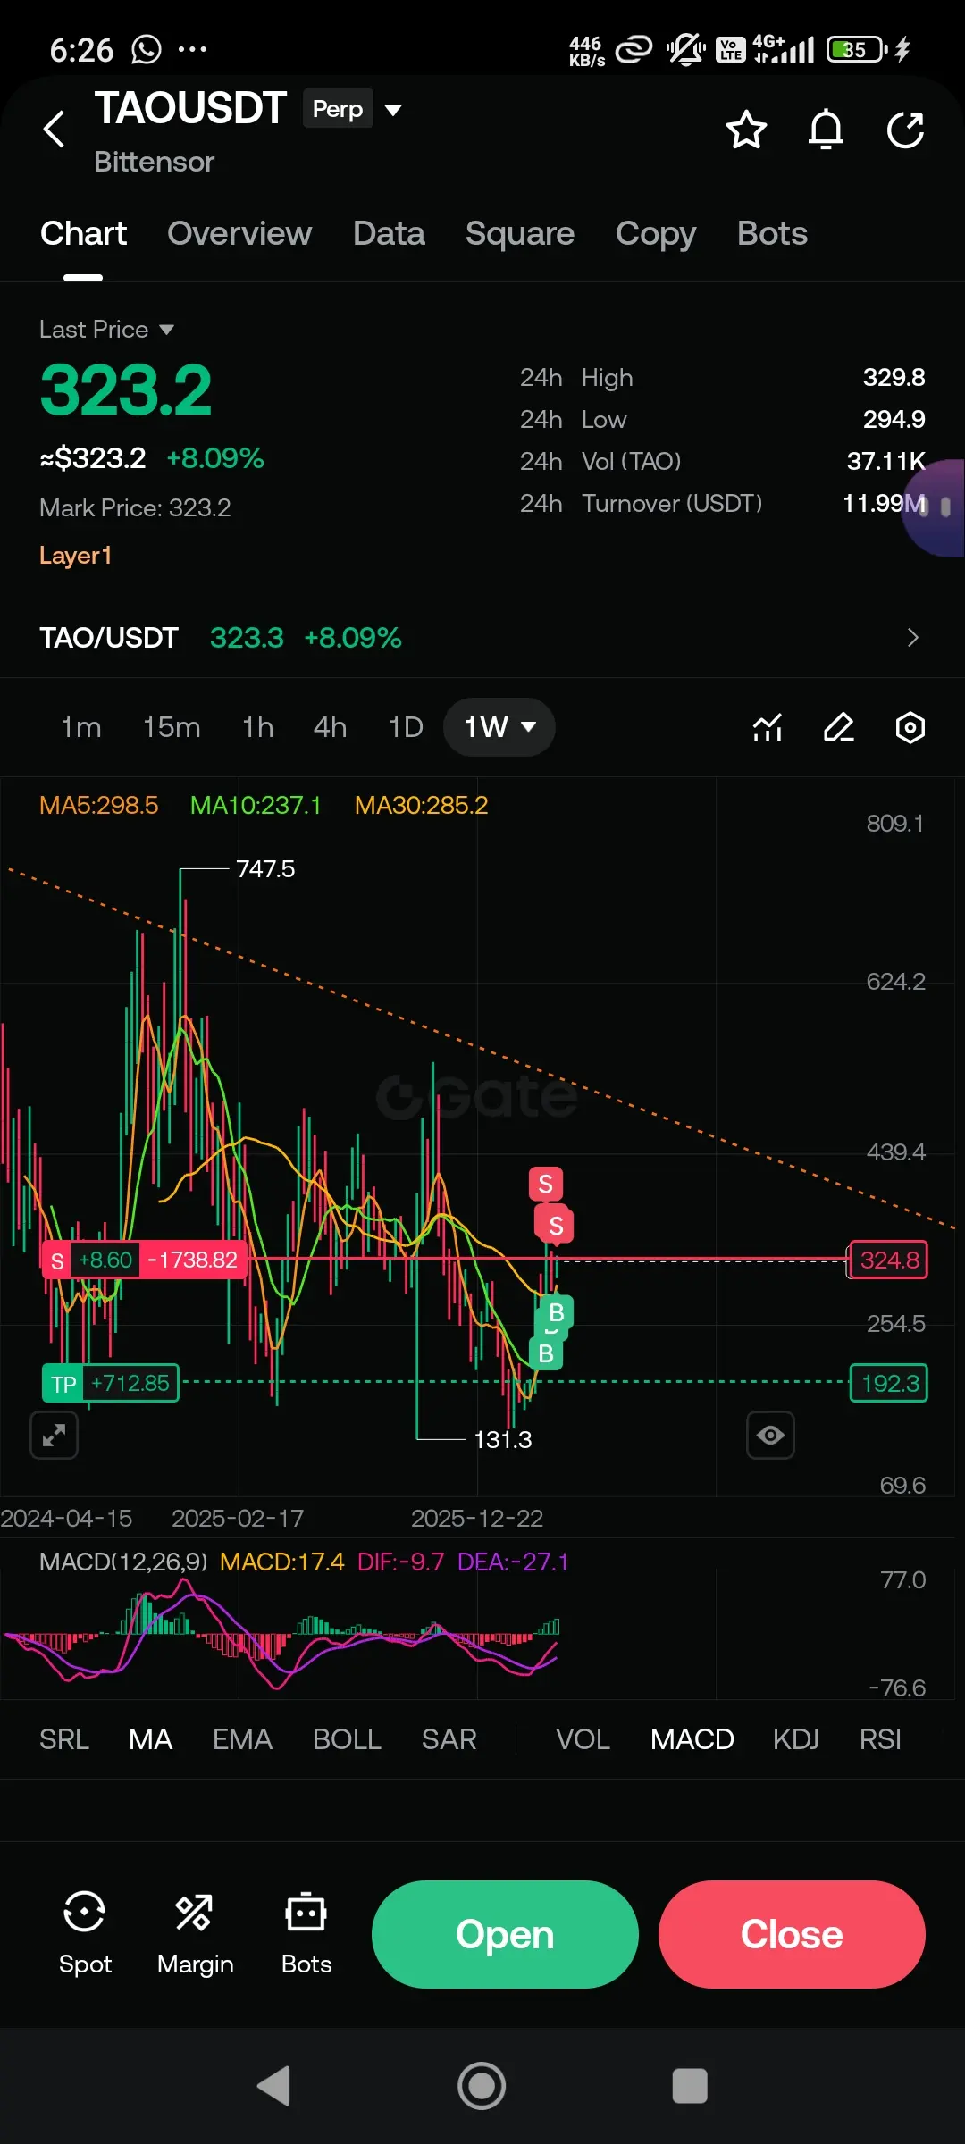Switch to the Square tab

click(x=520, y=234)
